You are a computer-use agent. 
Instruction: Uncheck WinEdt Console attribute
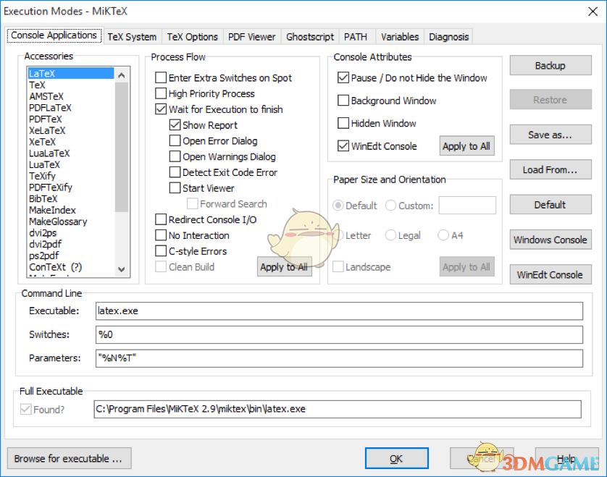coord(343,145)
